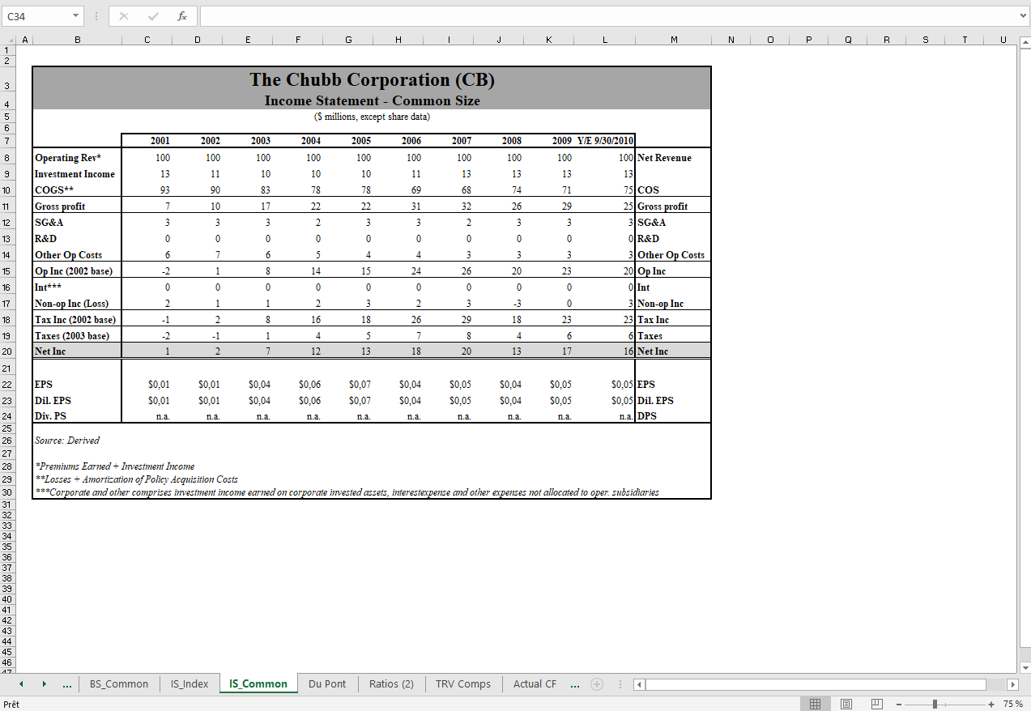The height and width of the screenshot is (711, 1031).
Task: Click the 75 % zoom level
Action: [1012, 705]
